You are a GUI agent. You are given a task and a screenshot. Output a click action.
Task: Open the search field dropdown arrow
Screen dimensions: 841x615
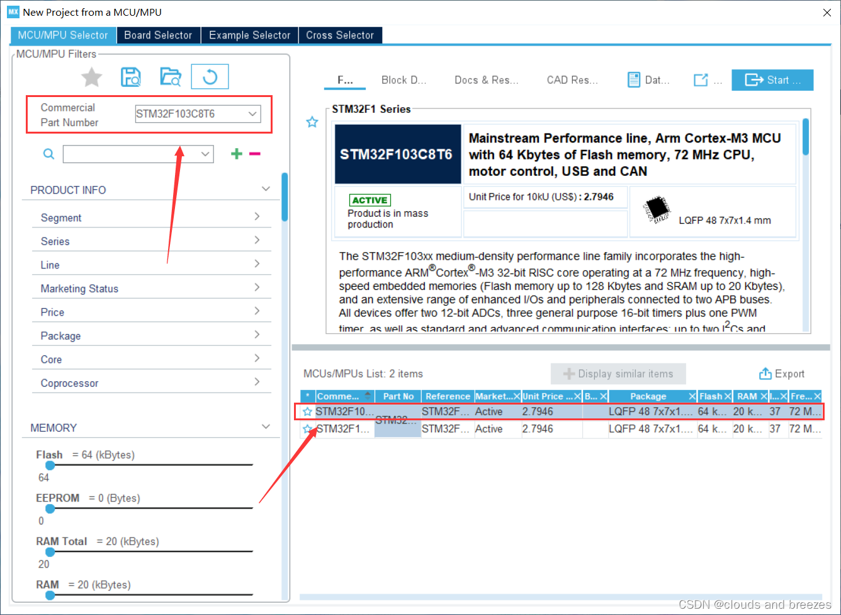(205, 154)
